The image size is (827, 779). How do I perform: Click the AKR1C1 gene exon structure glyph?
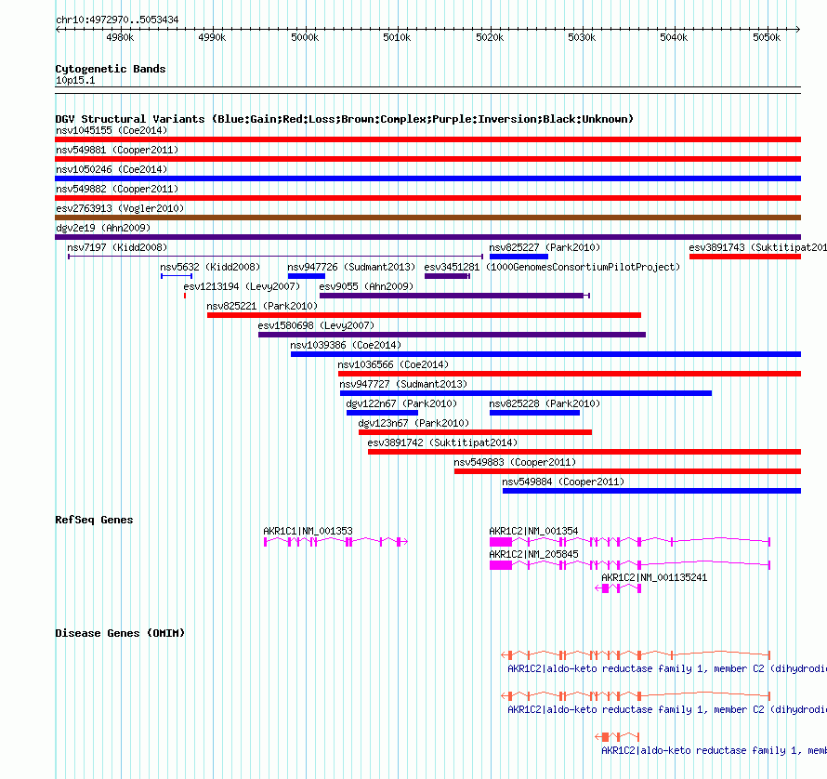click(x=336, y=542)
